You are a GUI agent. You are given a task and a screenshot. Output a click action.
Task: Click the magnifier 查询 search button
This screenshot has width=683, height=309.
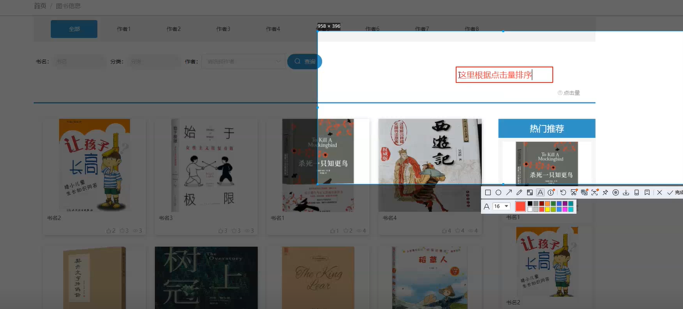(304, 62)
